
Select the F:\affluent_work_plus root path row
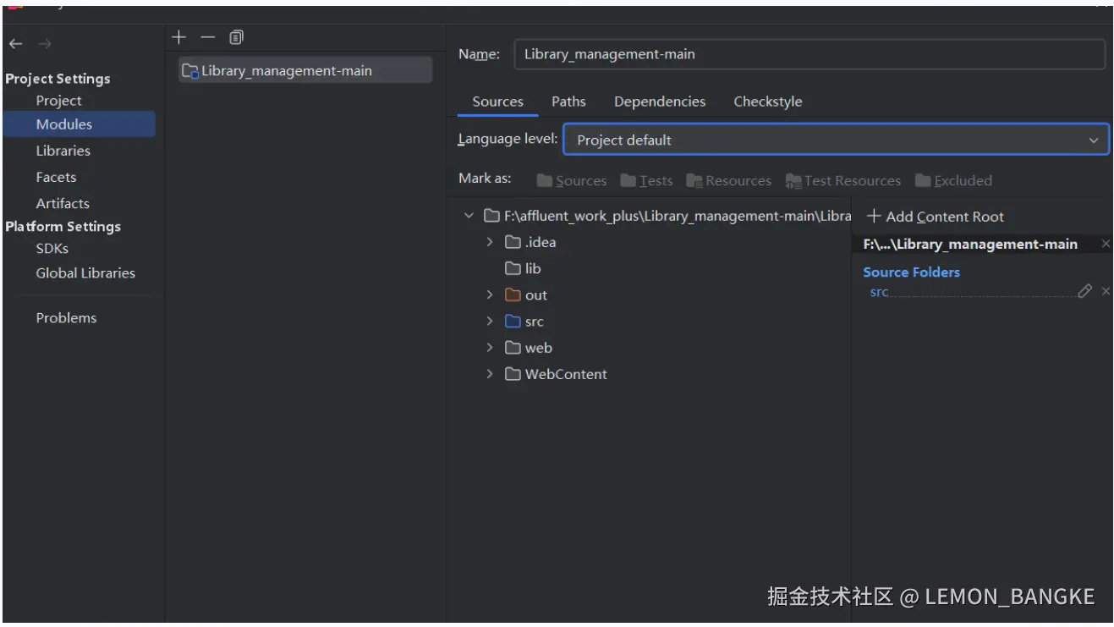649,216
